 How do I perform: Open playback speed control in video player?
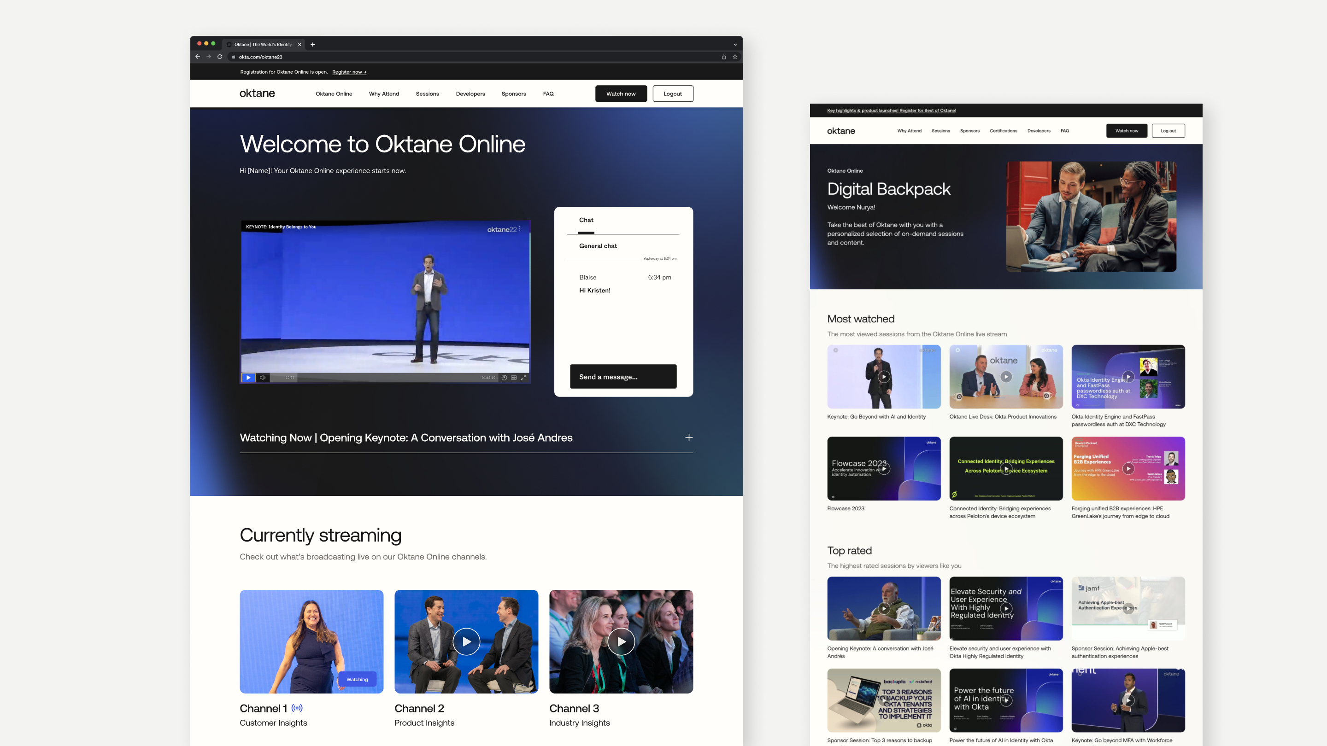(x=505, y=378)
